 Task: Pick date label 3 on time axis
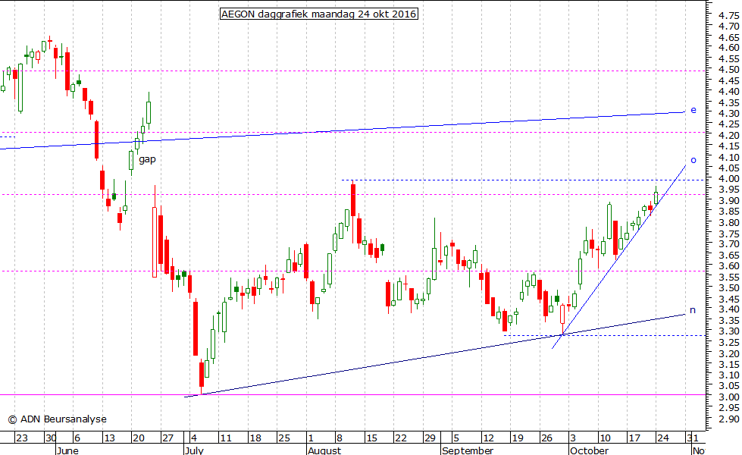pyautogui.click(x=573, y=438)
